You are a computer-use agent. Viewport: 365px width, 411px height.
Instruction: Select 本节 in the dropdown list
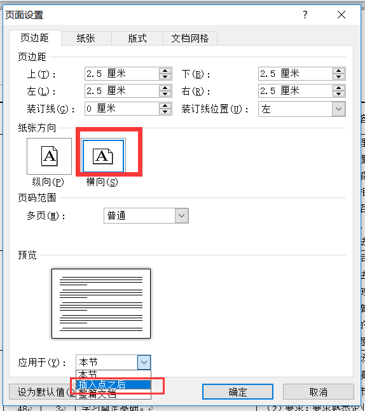click(x=113, y=375)
